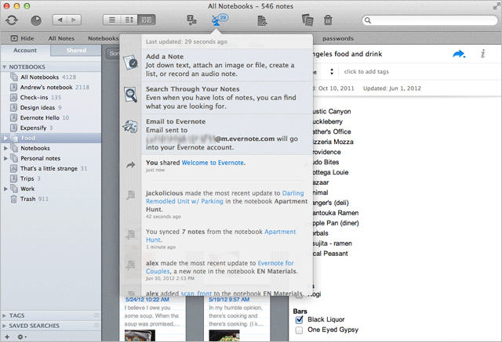Viewport: 502px width, 342px height.
Task: Toggle the Hide sidebar button
Action: tap(23, 38)
